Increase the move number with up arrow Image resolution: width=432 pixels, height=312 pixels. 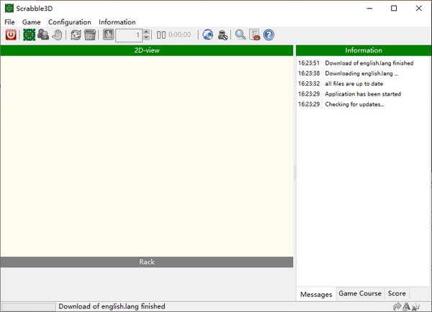146,32
